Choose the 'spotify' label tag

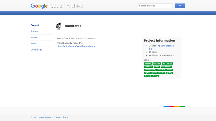pyautogui.click(x=169, y=73)
